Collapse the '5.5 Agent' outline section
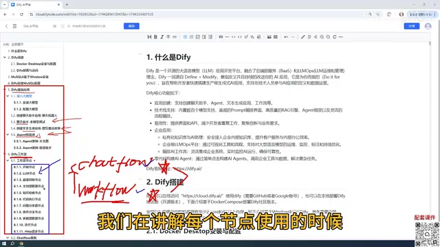Image resolution: width=440 pixels, height=247 pixels. coord(8,134)
